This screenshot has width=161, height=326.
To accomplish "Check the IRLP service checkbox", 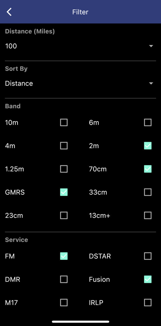I will [148, 303].
